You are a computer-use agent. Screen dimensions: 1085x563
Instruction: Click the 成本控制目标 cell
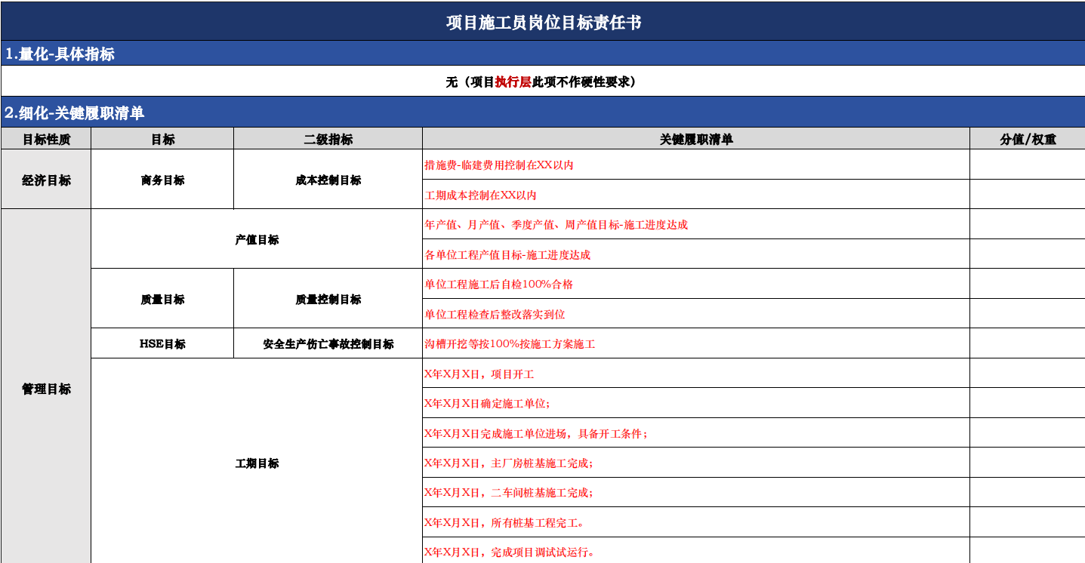click(328, 180)
